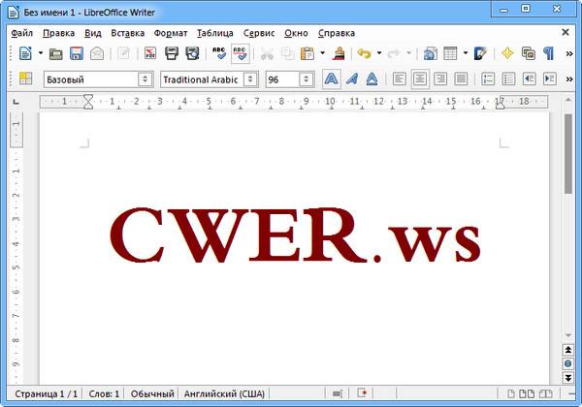Increase indent icon
The height and width of the screenshot is (407, 582).
coord(549,78)
